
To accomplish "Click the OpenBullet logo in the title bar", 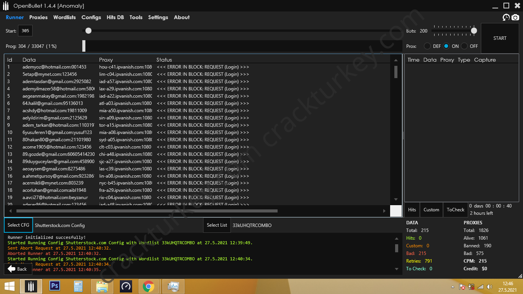I will (6, 6).
